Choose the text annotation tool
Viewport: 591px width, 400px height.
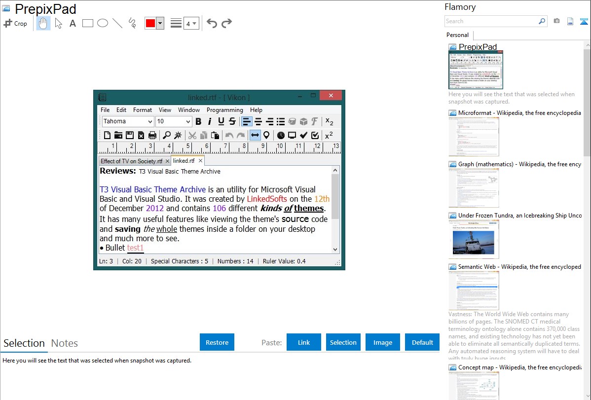click(73, 23)
